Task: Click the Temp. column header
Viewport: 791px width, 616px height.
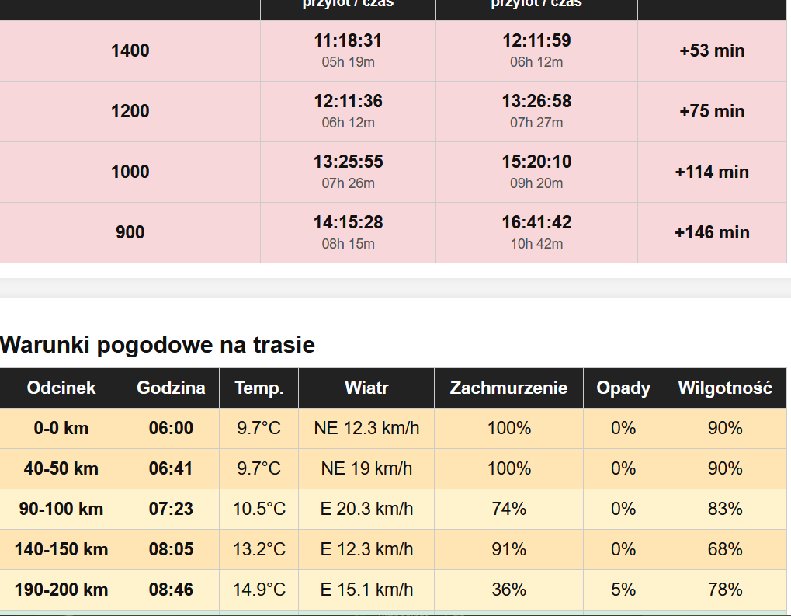Action: (x=258, y=388)
